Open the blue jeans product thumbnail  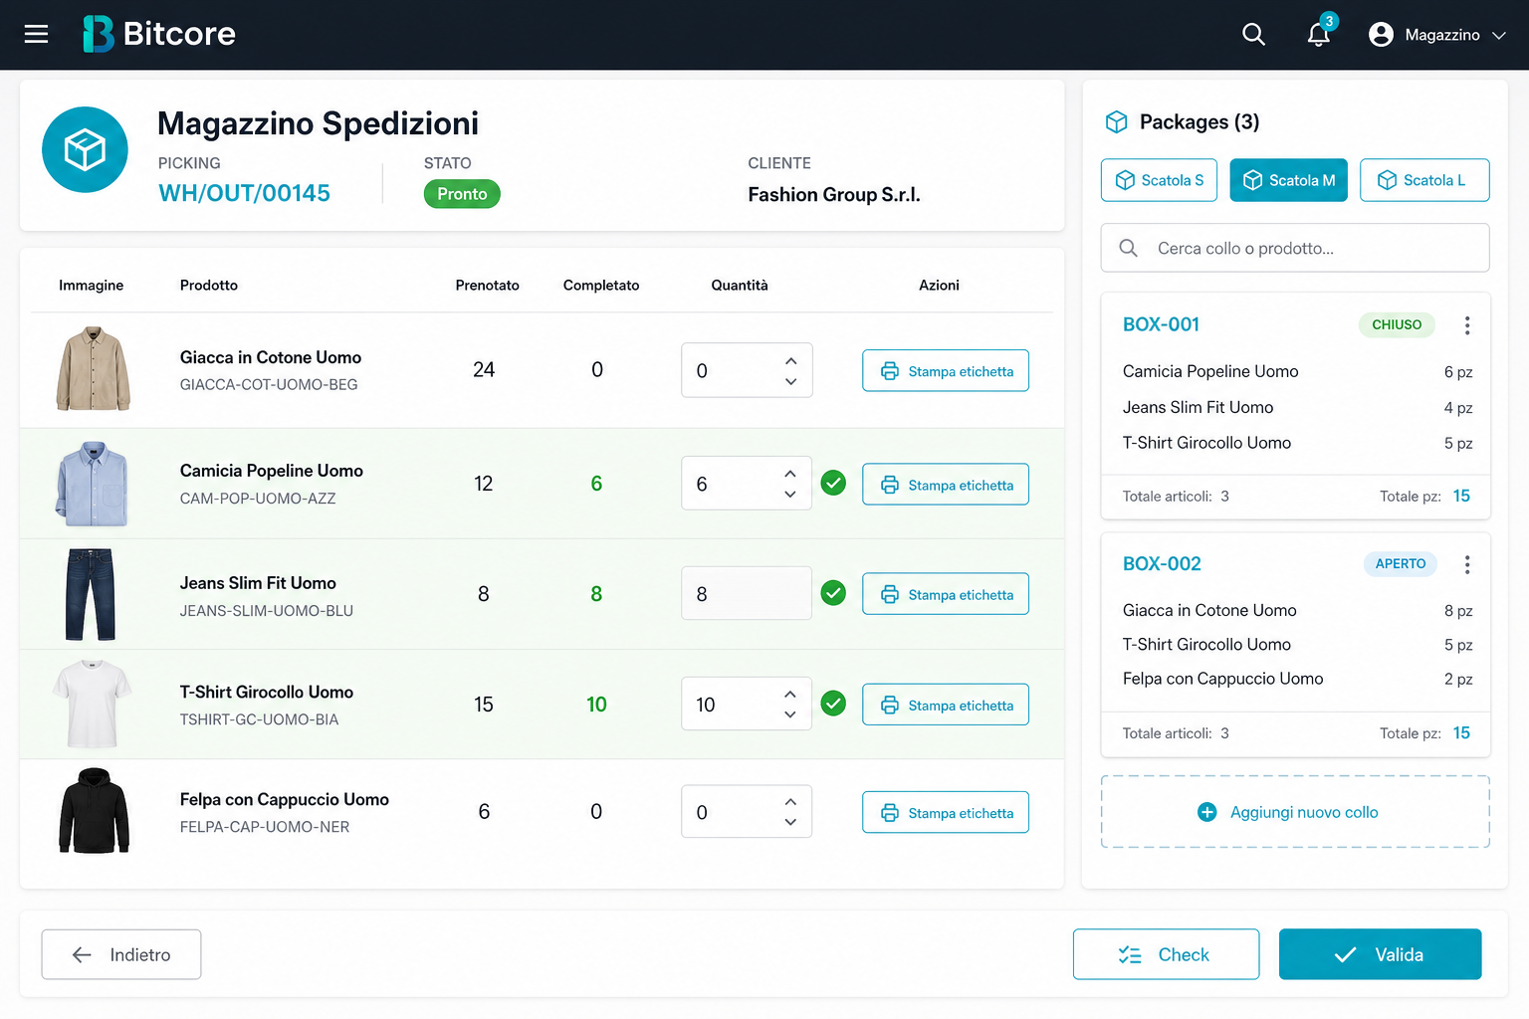coord(91,594)
